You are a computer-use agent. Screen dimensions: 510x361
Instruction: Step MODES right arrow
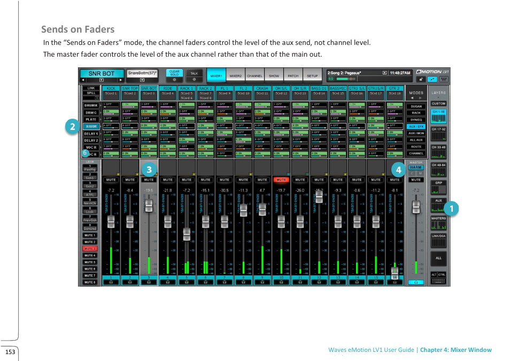tap(420, 98)
